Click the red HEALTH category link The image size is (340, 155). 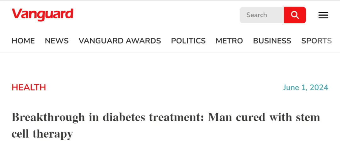29,88
